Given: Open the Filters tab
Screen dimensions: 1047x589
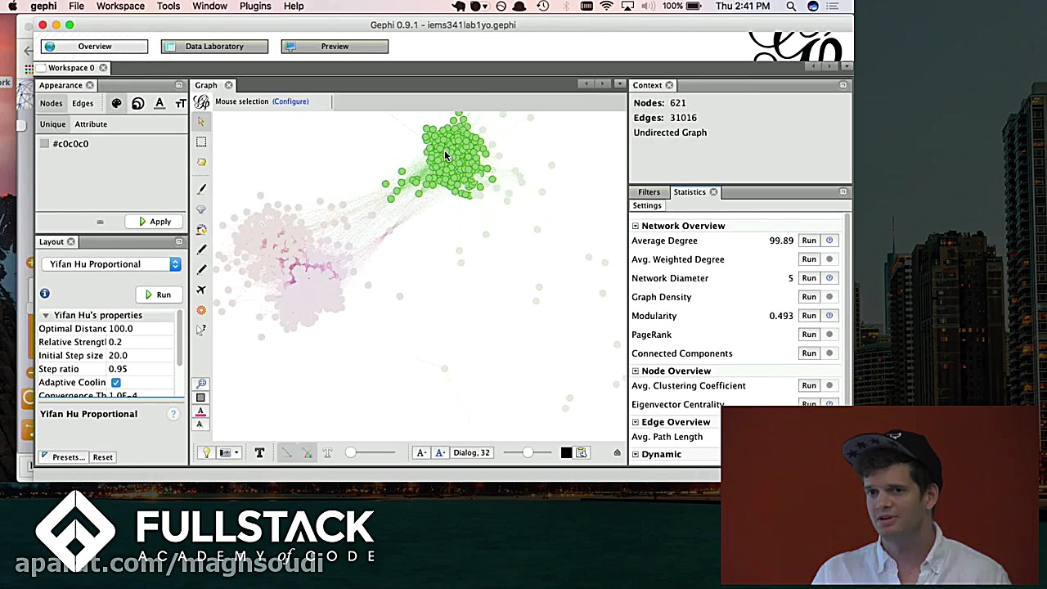Looking at the screenshot, I should (x=649, y=192).
